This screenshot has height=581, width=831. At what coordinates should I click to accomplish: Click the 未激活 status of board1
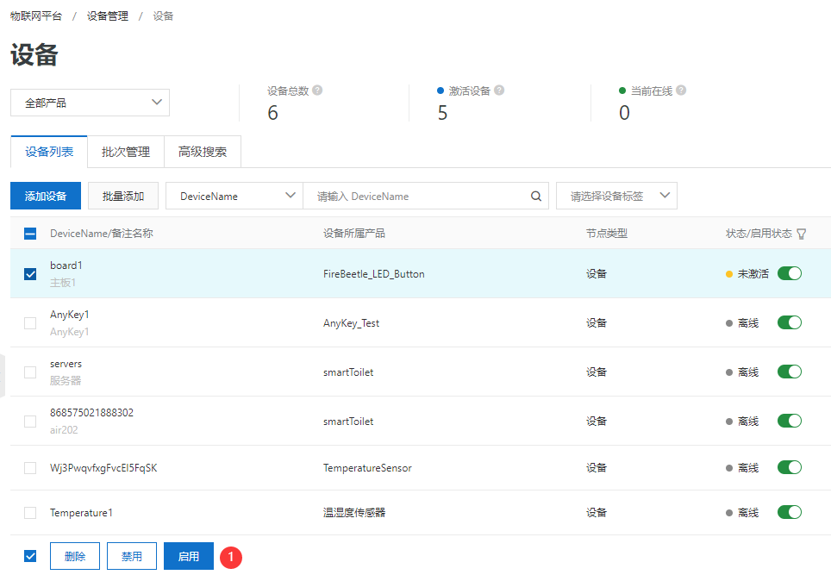[x=753, y=274]
